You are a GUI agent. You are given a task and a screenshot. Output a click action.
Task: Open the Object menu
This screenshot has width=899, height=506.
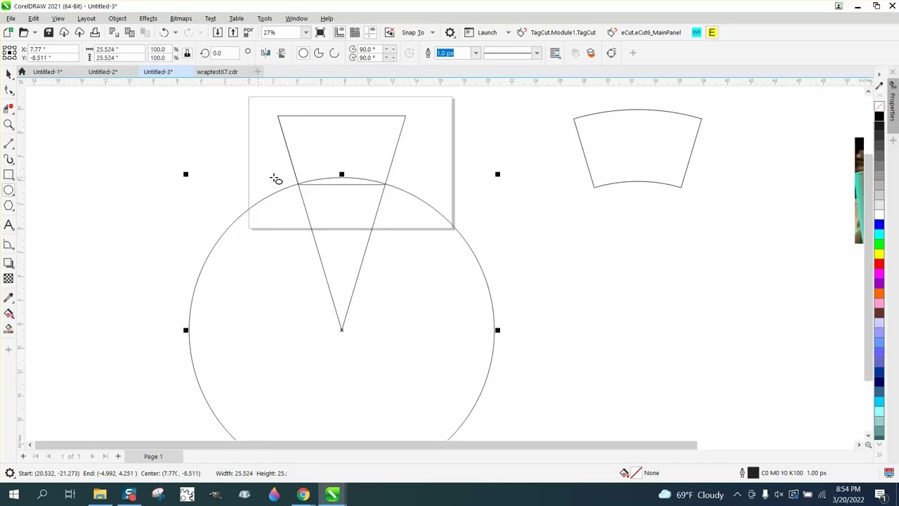click(x=117, y=18)
